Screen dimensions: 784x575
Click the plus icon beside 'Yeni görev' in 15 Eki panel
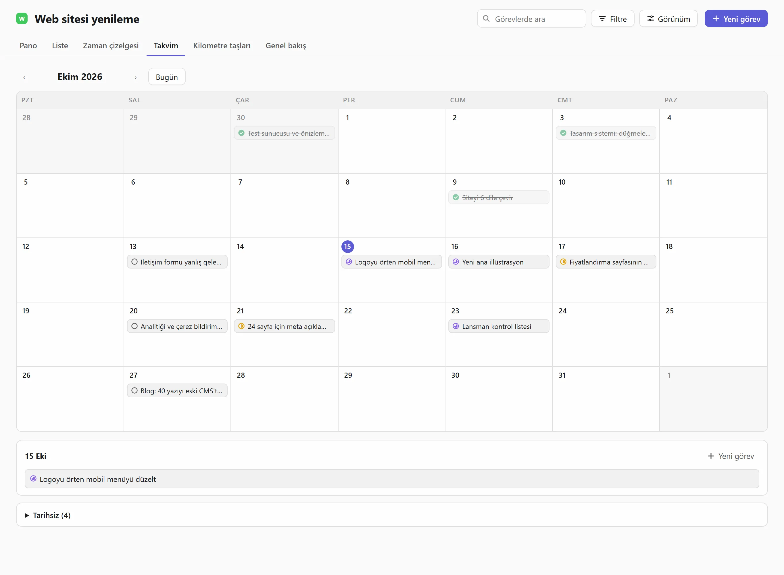711,456
